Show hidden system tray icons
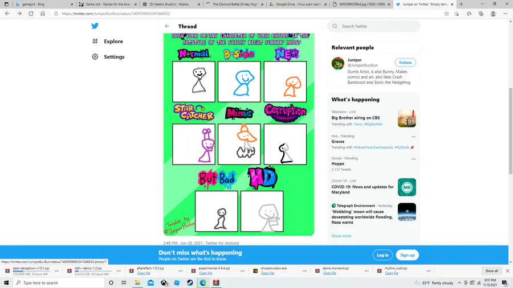The image size is (513, 288). (459, 283)
